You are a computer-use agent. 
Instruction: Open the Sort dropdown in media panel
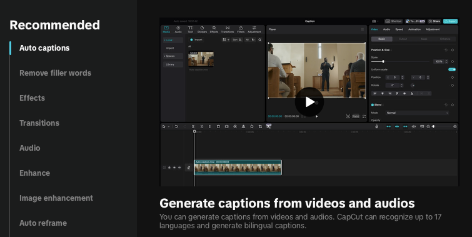point(237,40)
